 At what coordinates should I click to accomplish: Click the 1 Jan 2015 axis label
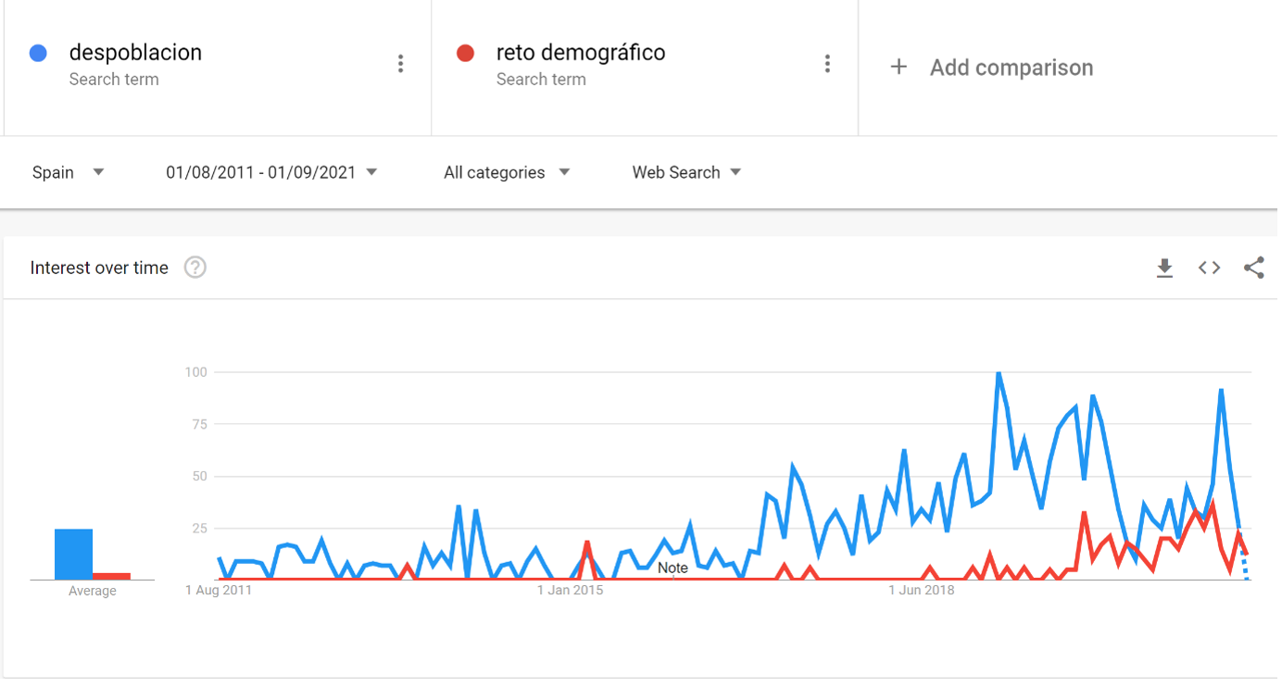[570, 590]
